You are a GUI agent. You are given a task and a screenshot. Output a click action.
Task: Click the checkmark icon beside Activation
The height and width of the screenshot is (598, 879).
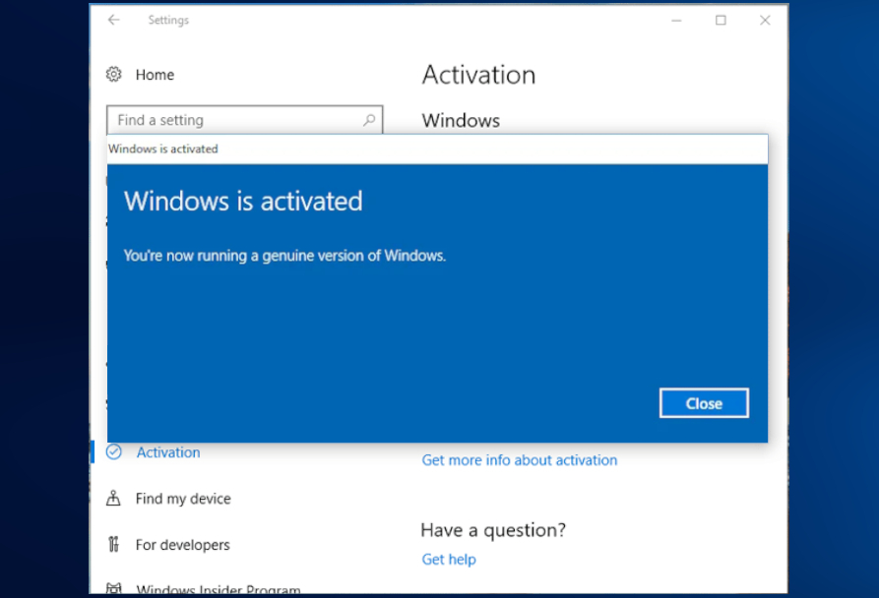coord(115,451)
